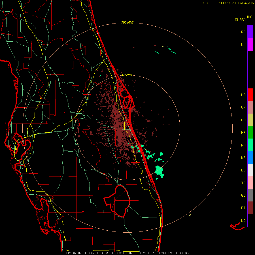This screenshot has height=255, width=255.
Task: Click the 9 JAN 26 date stamp
Action: (163, 253)
